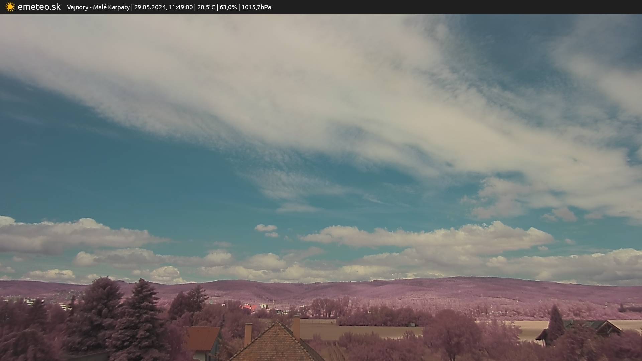Viewport: 642px width, 361px height.
Task: Select the 20,5°C temperature reading
Action: 206,7
